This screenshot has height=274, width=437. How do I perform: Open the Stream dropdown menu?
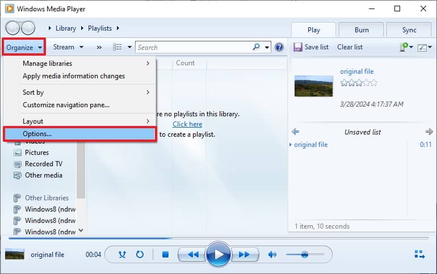click(68, 47)
